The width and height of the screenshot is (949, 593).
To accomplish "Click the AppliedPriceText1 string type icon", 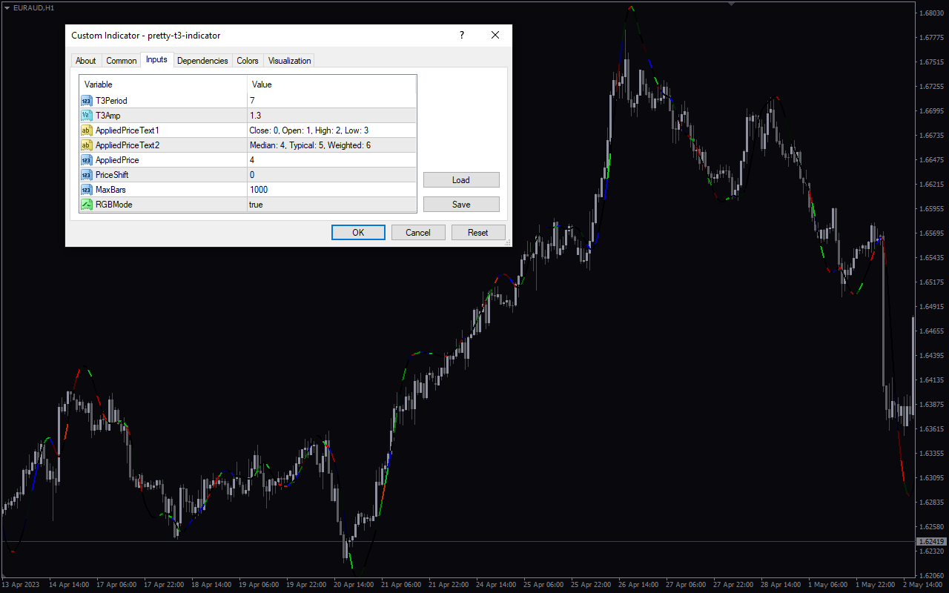I will (87, 130).
